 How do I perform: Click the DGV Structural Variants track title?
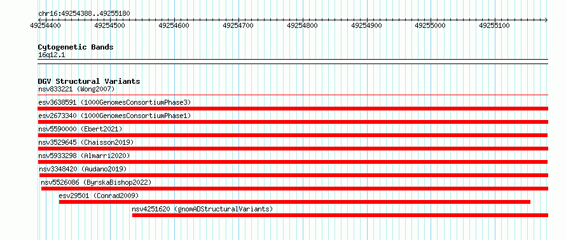click(89, 81)
